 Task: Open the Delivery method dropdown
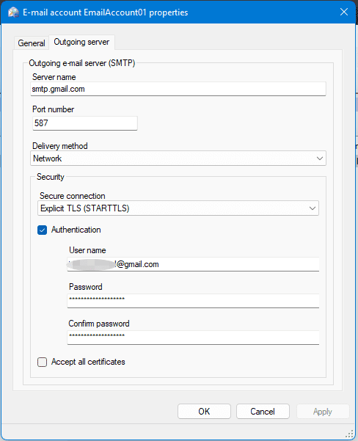178,158
